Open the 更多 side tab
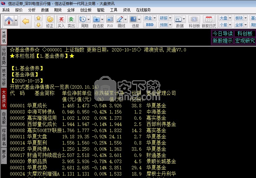This screenshot has height=178, width=256. 4,156
